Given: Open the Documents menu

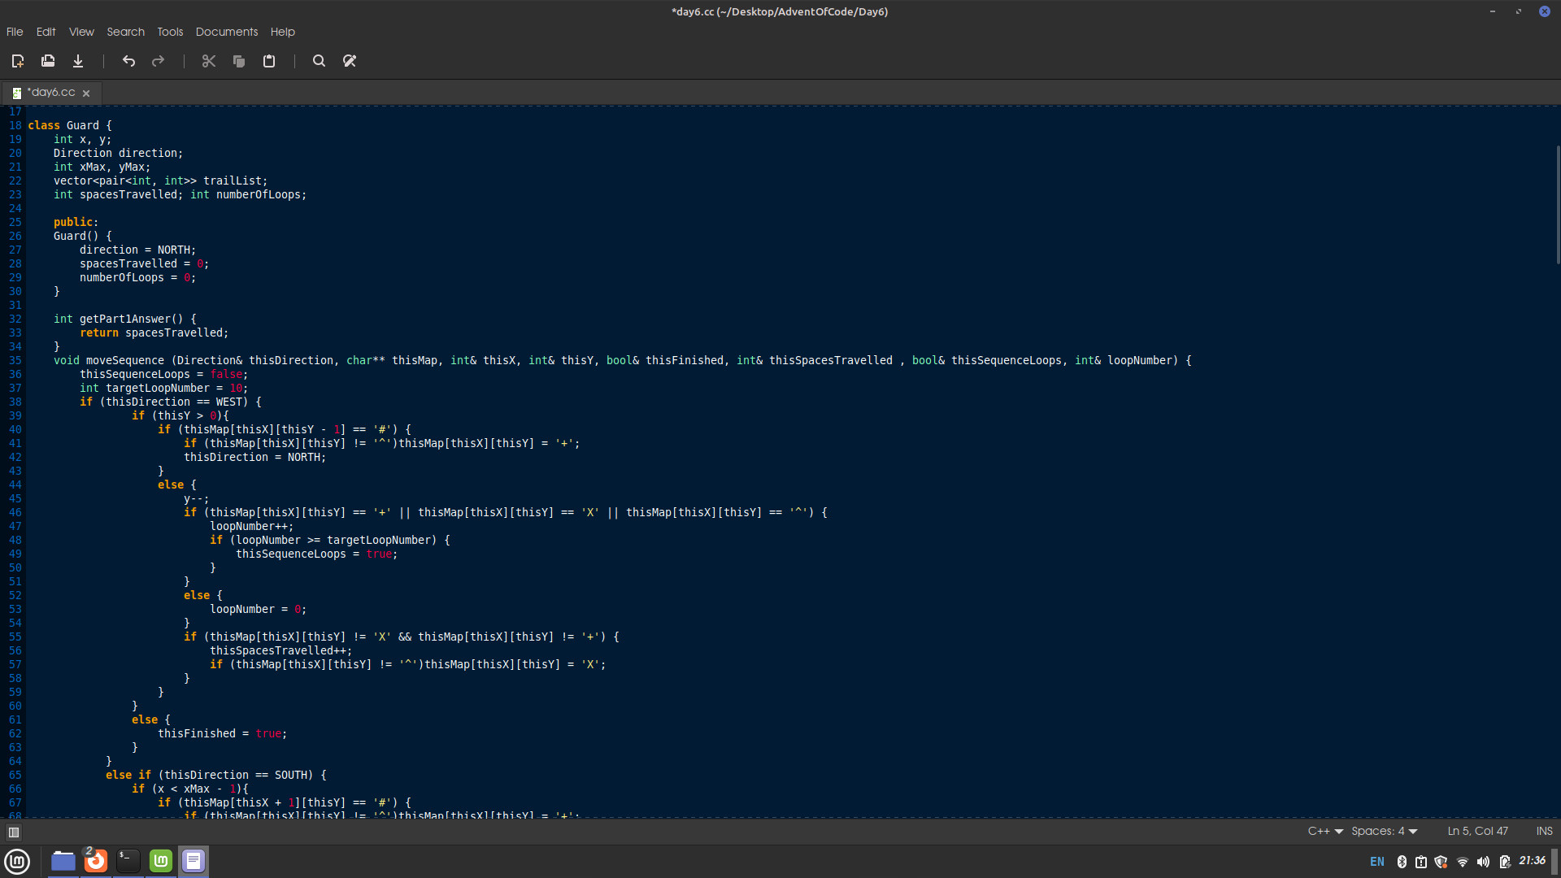Looking at the screenshot, I should pos(227,32).
